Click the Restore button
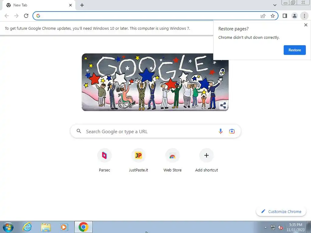The height and width of the screenshot is (233, 311). point(295,50)
